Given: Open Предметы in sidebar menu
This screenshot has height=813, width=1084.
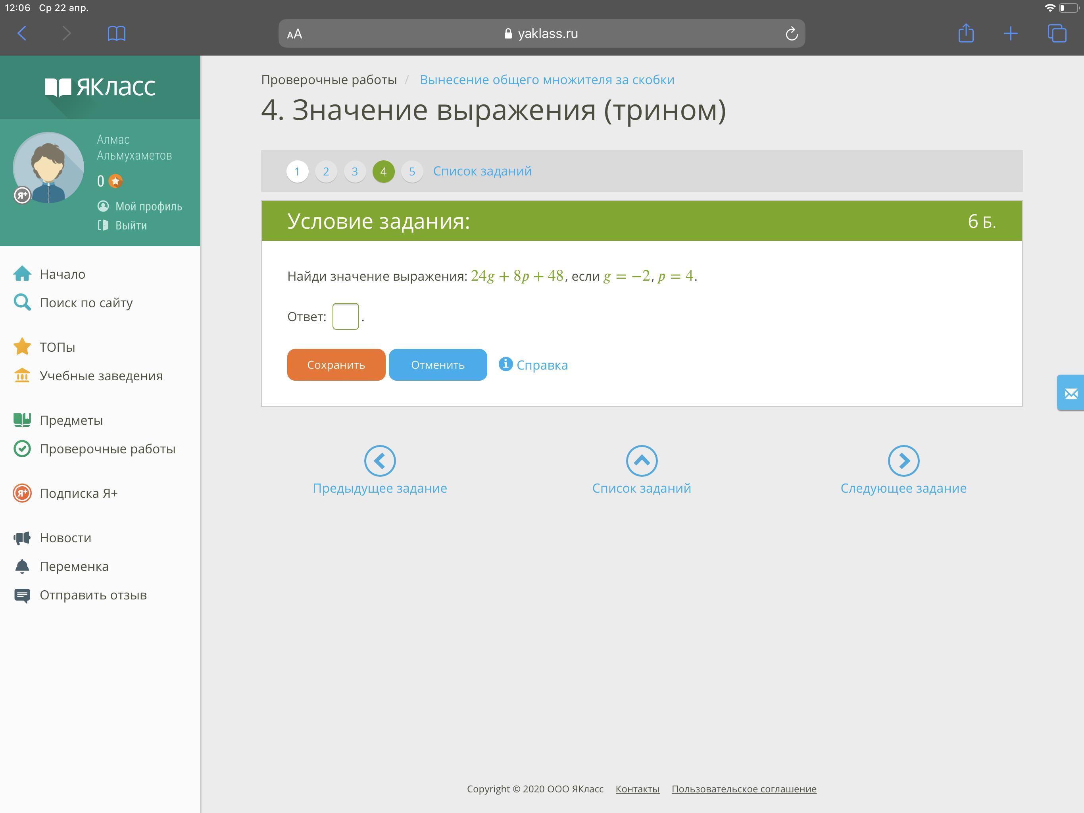Looking at the screenshot, I should (71, 420).
